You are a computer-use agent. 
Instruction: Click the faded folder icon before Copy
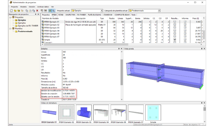(x=22, y=11)
